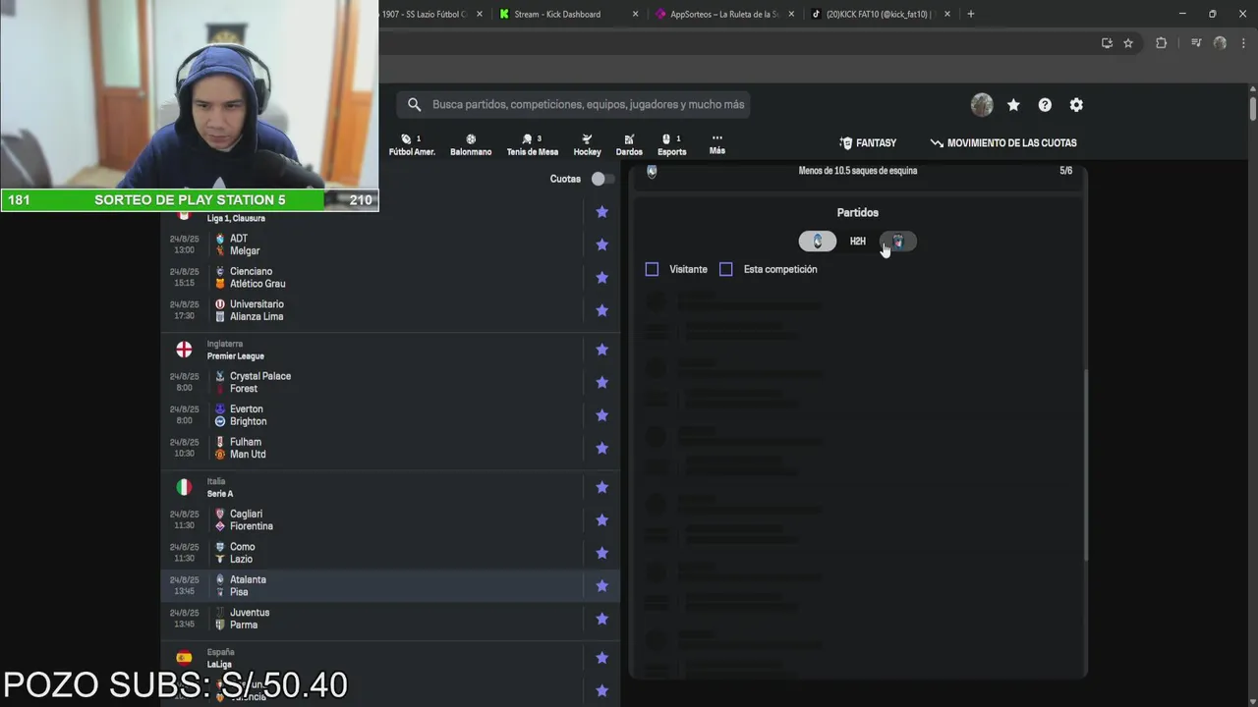Open the Hockey sport category

(x=587, y=145)
